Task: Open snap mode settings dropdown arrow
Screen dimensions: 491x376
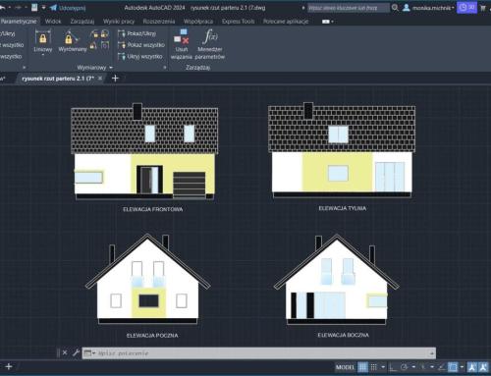Action: (x=383, y=367)
